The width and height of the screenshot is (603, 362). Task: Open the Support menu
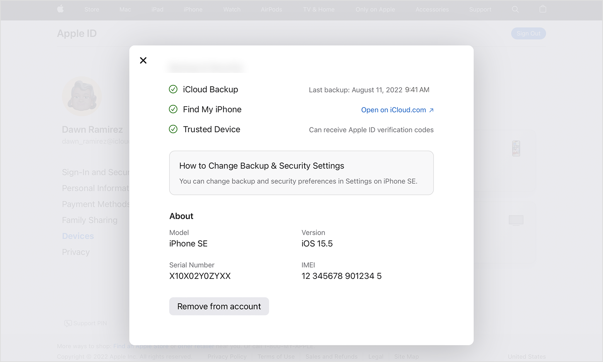pyautogui.click(x=480, y=9)
